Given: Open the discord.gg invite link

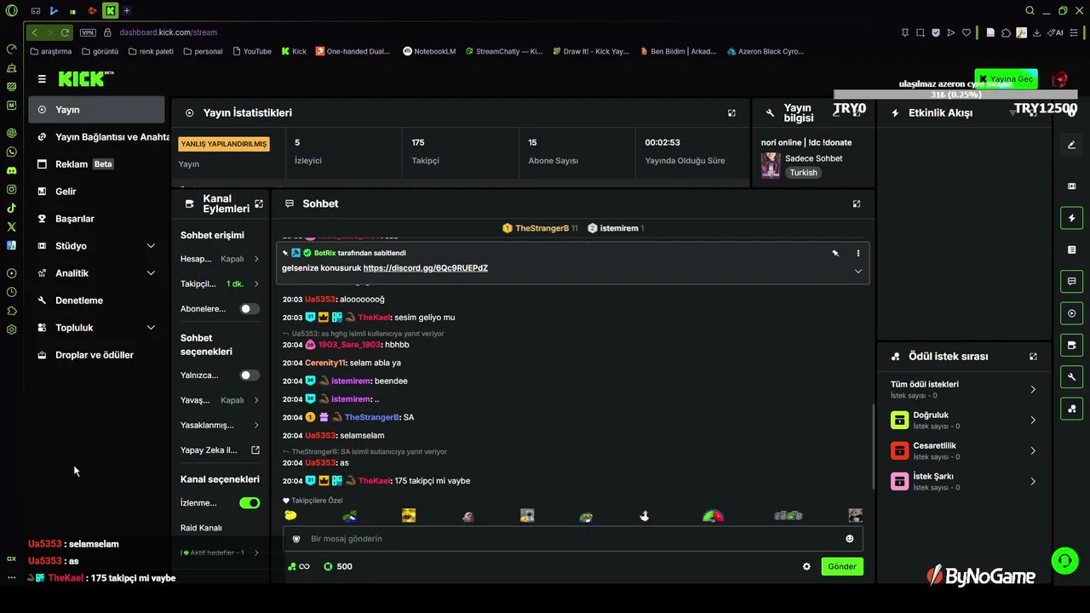Looking at the screenshot, I should 426,268.
